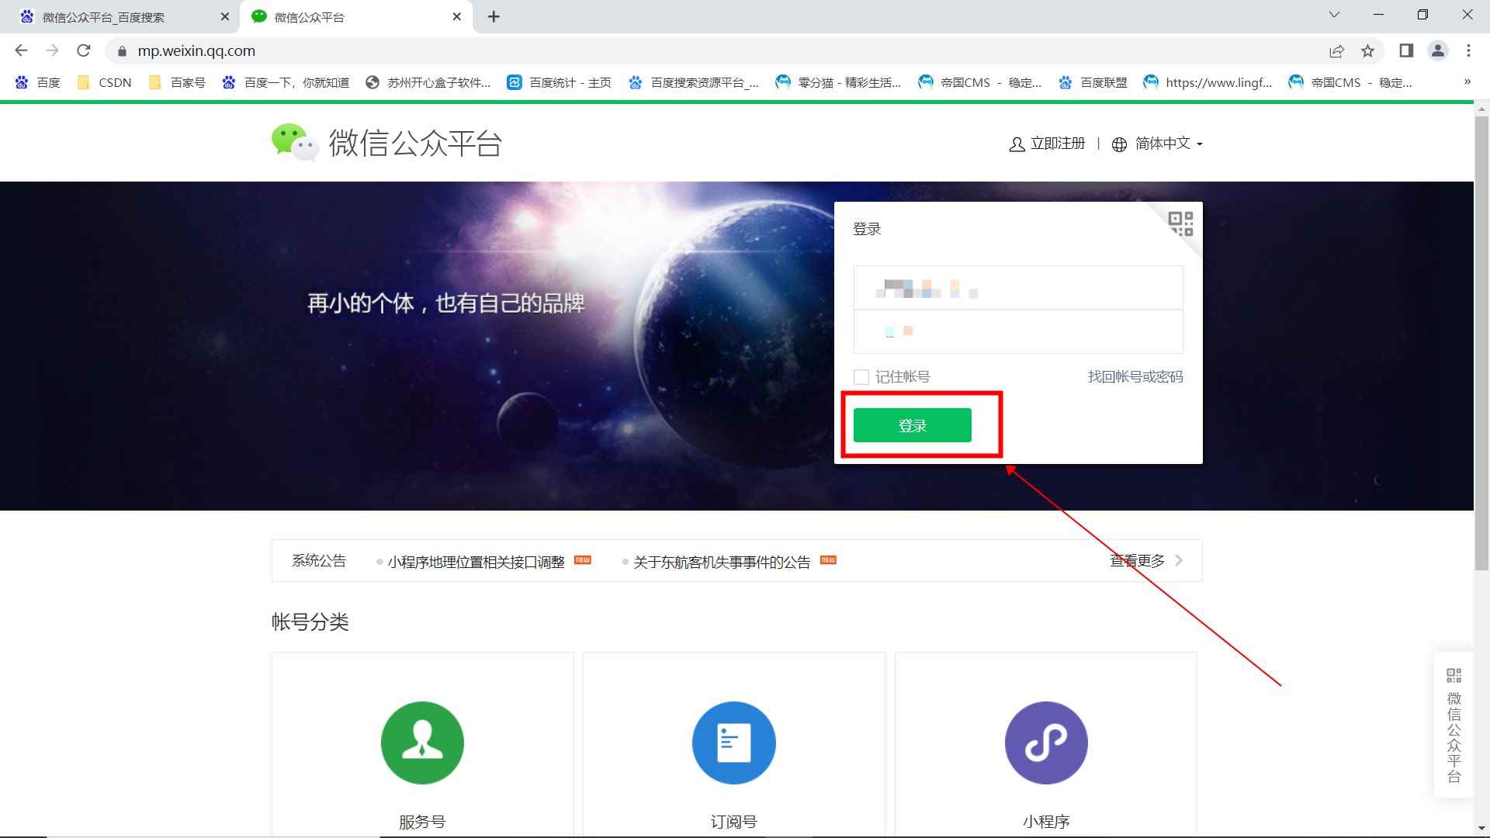
Task: Click the 小程序 mini program icon
Action: (x=1046, y=742)
